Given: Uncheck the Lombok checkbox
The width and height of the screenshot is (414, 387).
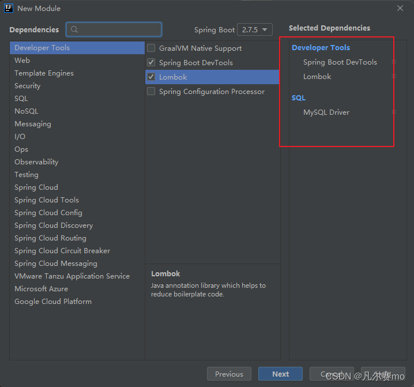Looking at the screenshot, I should [x=151, y=77].
